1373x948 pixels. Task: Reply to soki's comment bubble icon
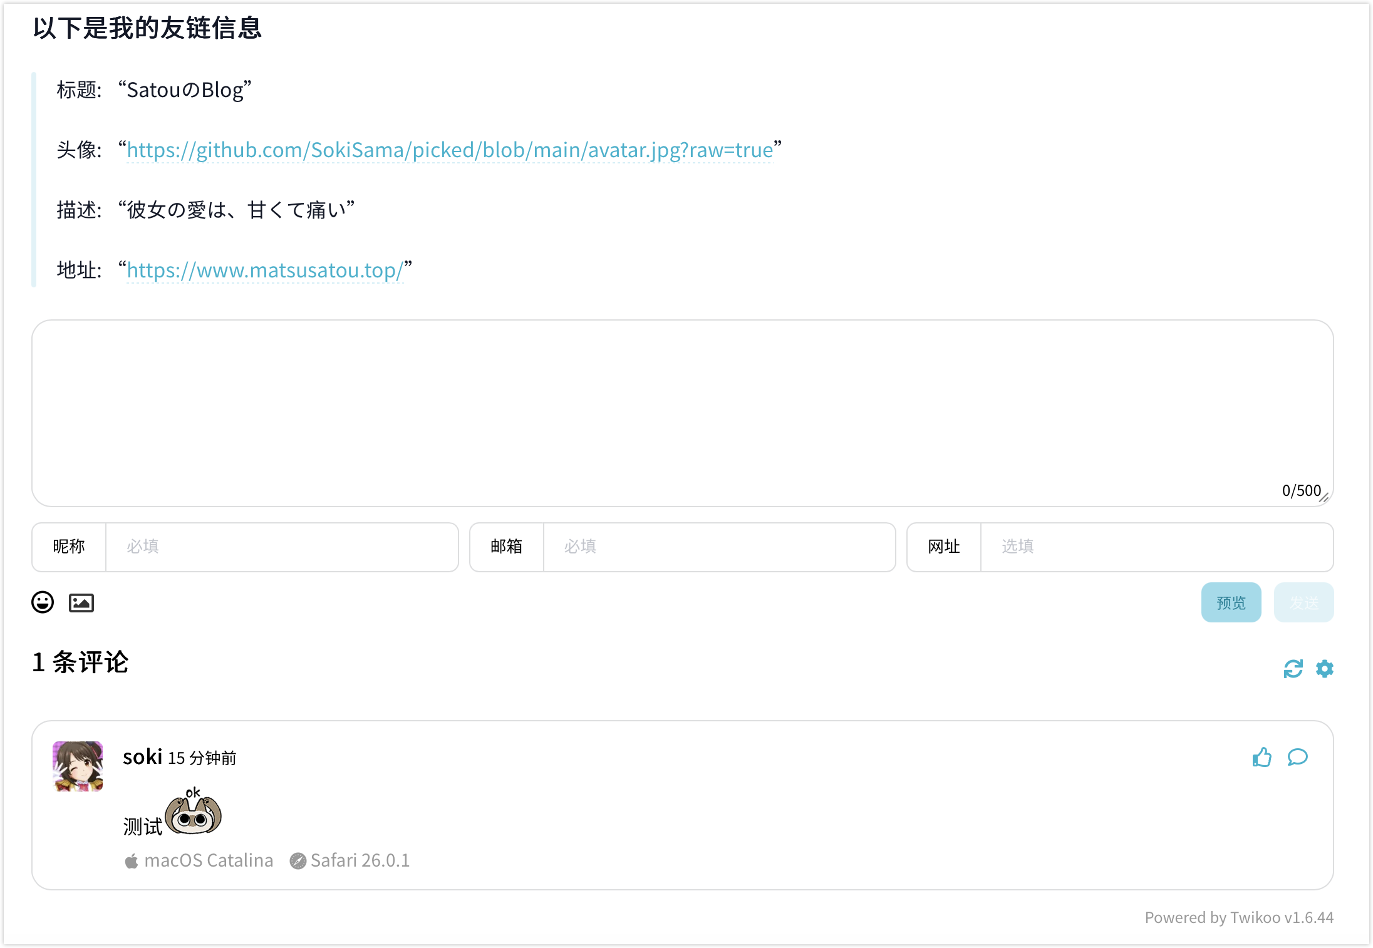(1297, 758)
